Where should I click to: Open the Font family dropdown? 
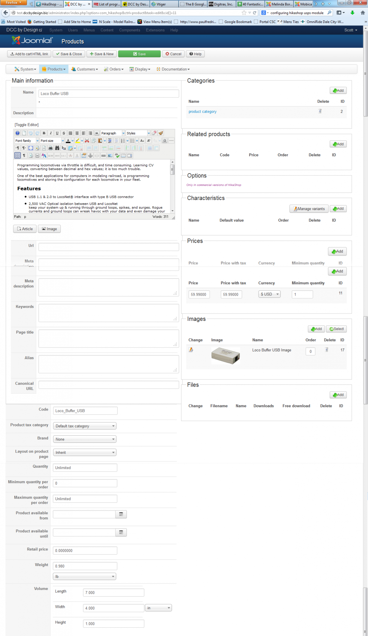(x=27, y=141)
